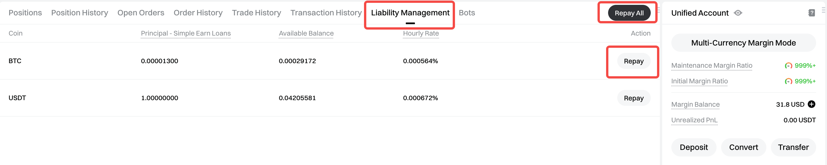
Task: Click the Deposit button
Action: pyautogui.click(x=693, y=147)
